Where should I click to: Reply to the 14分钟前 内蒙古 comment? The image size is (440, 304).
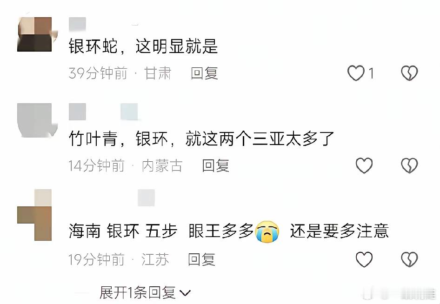click(x=215, y=165)
